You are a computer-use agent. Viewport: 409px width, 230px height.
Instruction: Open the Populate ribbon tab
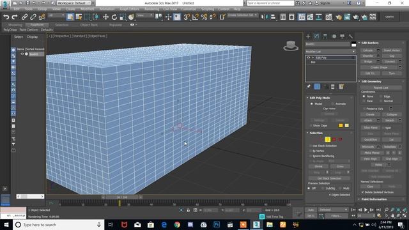116,25
